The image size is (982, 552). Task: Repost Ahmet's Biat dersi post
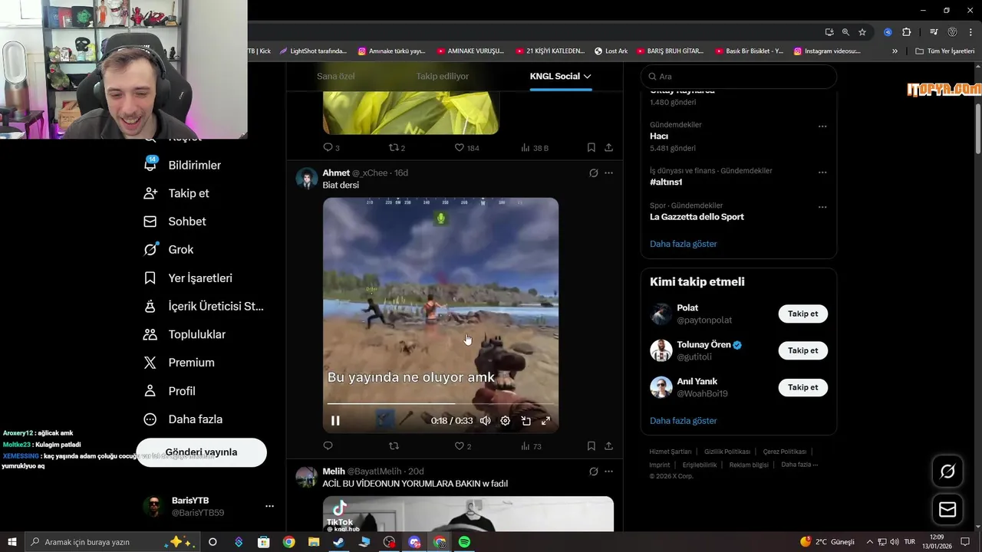(x=394, y=445)
